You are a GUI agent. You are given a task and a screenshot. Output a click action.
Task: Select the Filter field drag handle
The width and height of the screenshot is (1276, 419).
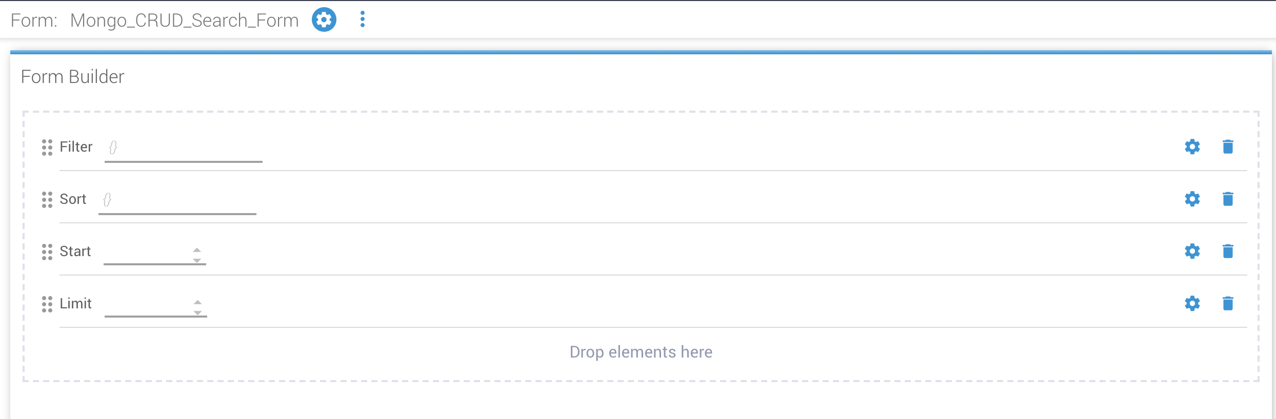click(x=47, y=148)
